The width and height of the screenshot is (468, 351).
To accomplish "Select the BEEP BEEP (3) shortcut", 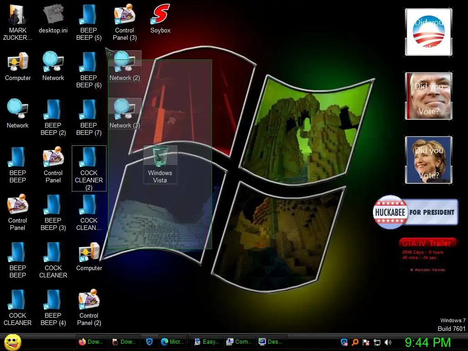I will (53, 213).
